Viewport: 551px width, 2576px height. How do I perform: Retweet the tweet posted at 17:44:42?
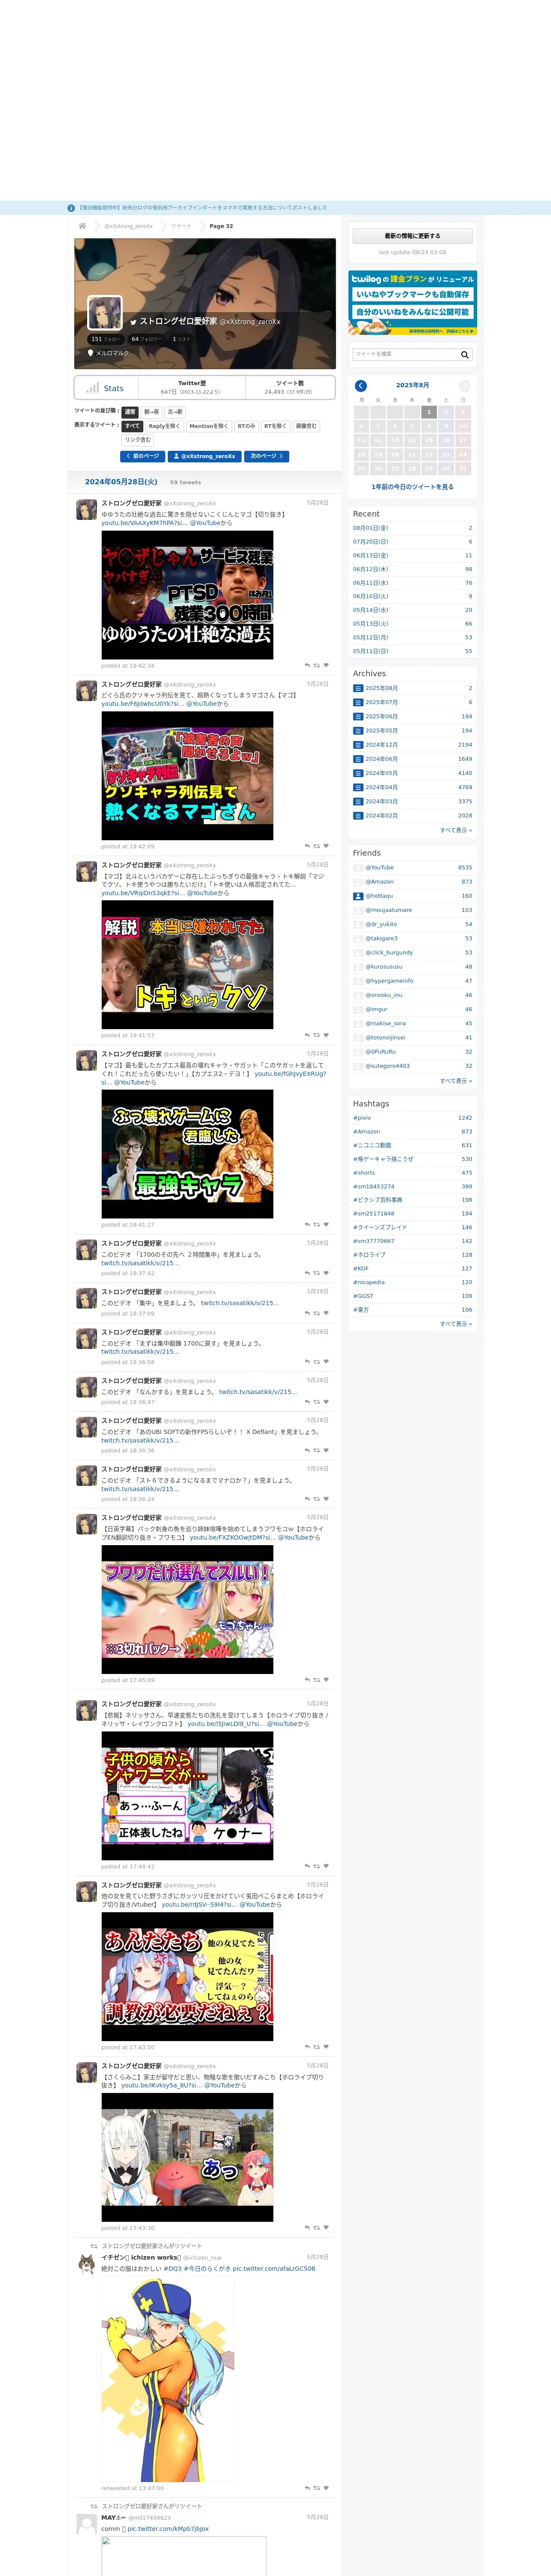[317, 1866]
